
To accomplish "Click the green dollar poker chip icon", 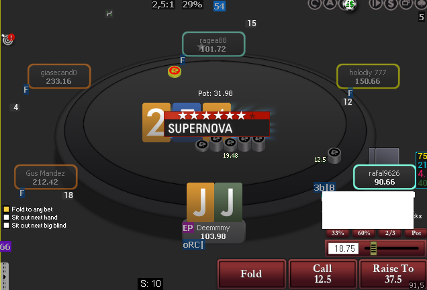I will [349, 4].
